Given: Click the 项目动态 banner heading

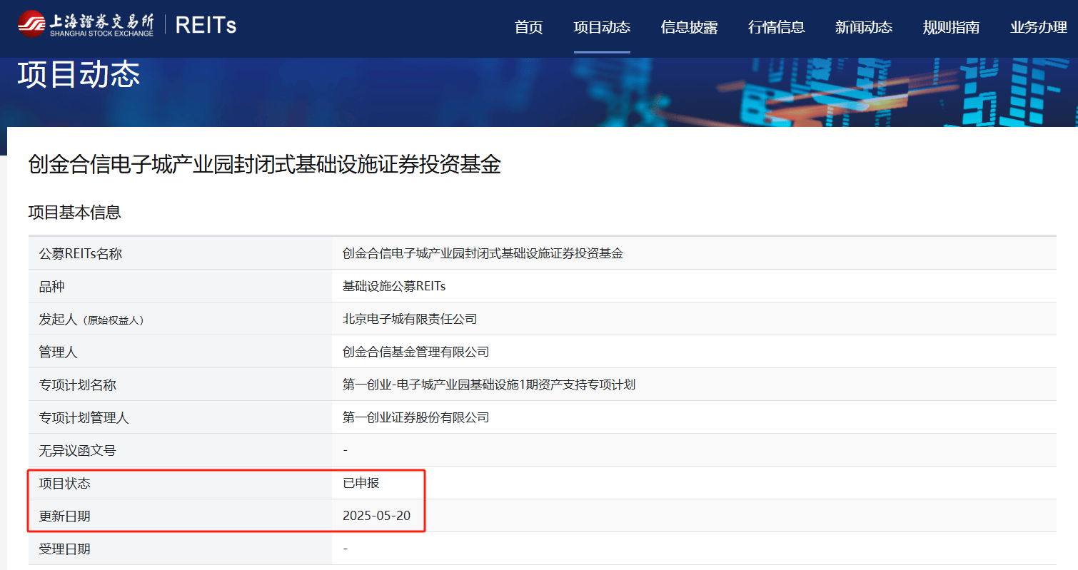Looking at the screenshot, I should (79, 75).
